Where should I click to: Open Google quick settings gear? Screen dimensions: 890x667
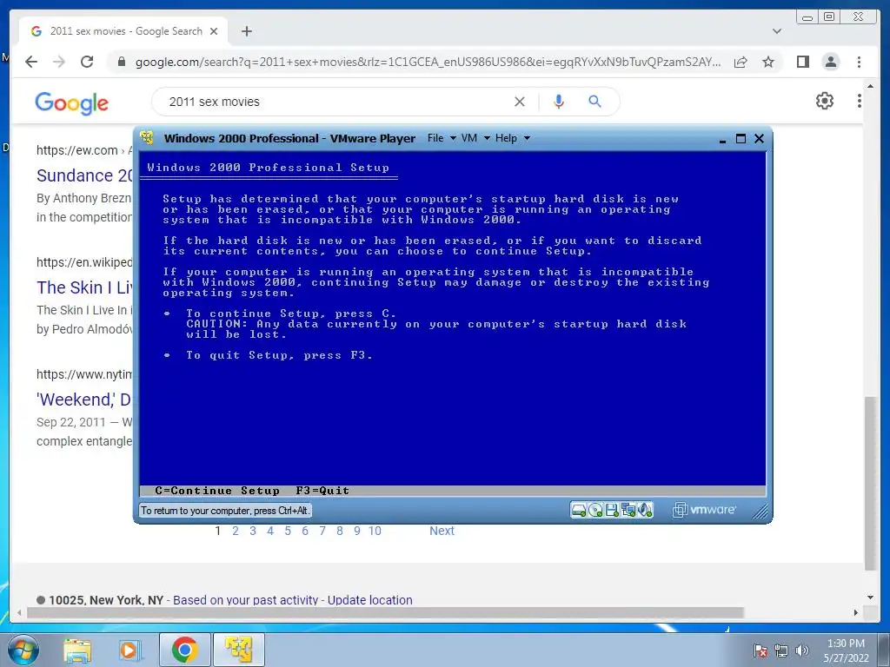coord(825,101)
